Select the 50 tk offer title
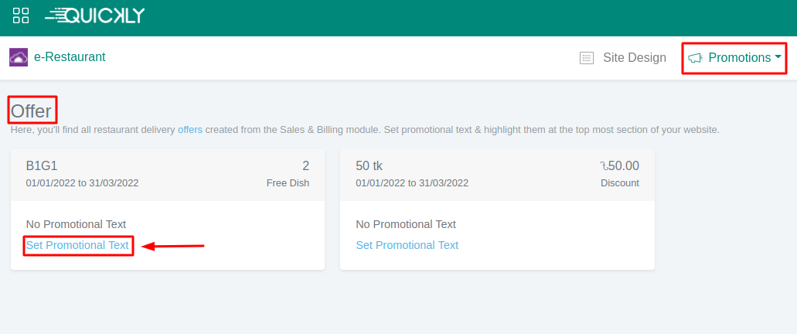Screen dimensions: 797x334 pos(369,165)
